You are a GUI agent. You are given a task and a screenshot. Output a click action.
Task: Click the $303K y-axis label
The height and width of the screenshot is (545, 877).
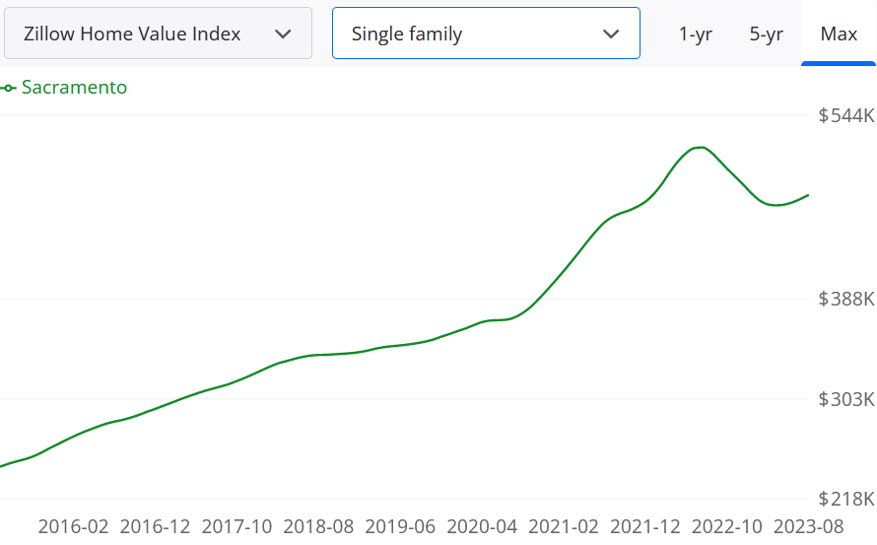coord(845,399)
